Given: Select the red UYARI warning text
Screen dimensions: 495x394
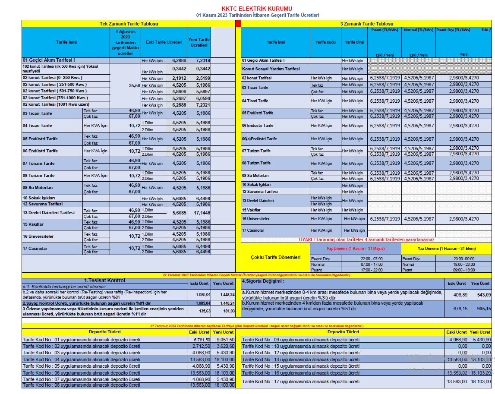Looking at the screenshot, I should coord(366,240).
